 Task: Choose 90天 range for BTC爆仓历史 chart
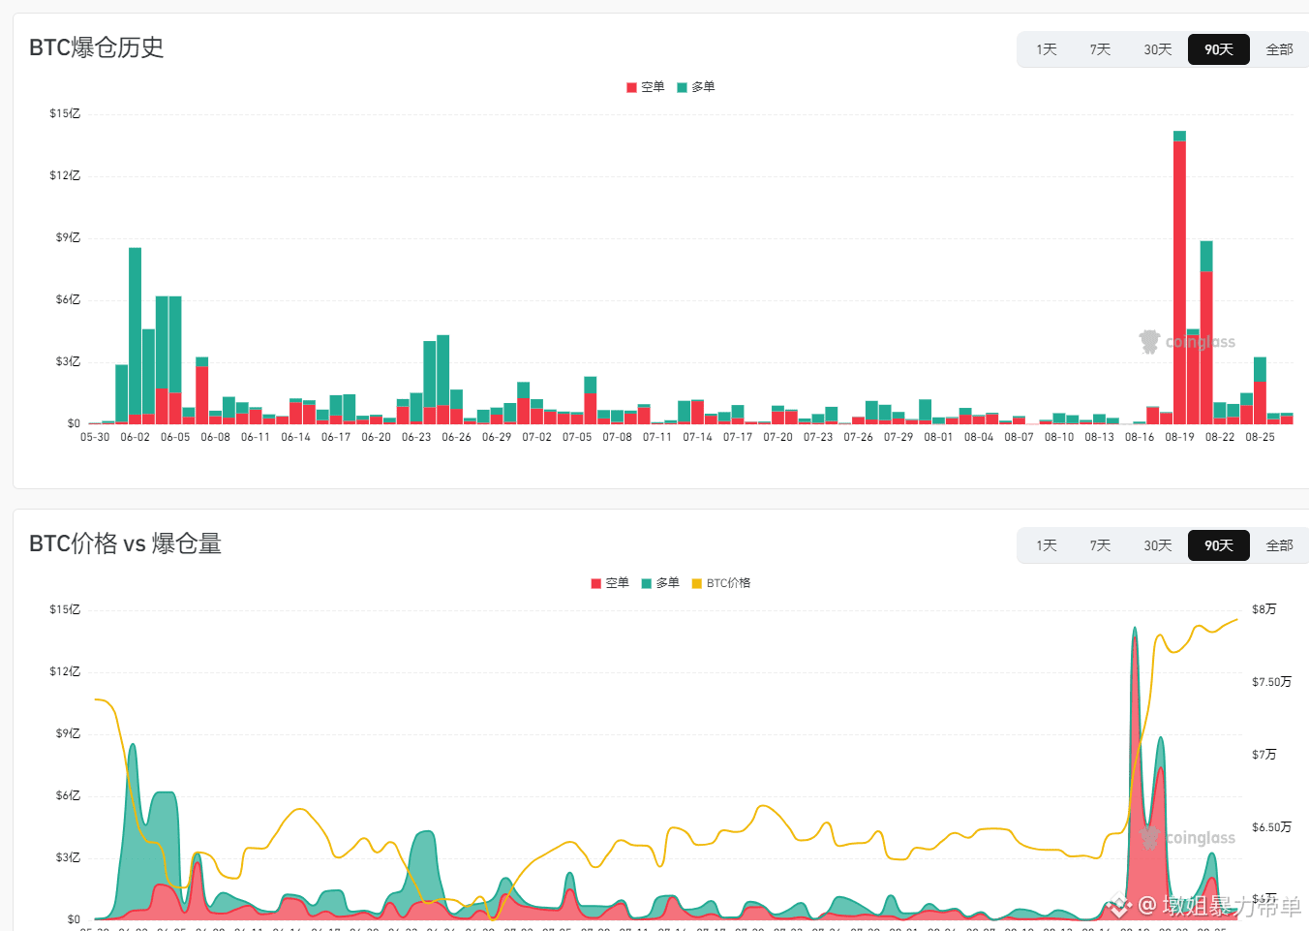1219,49
